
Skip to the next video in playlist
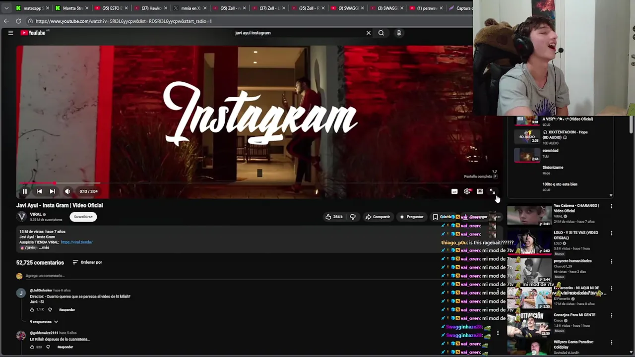(x=52, y=191)
